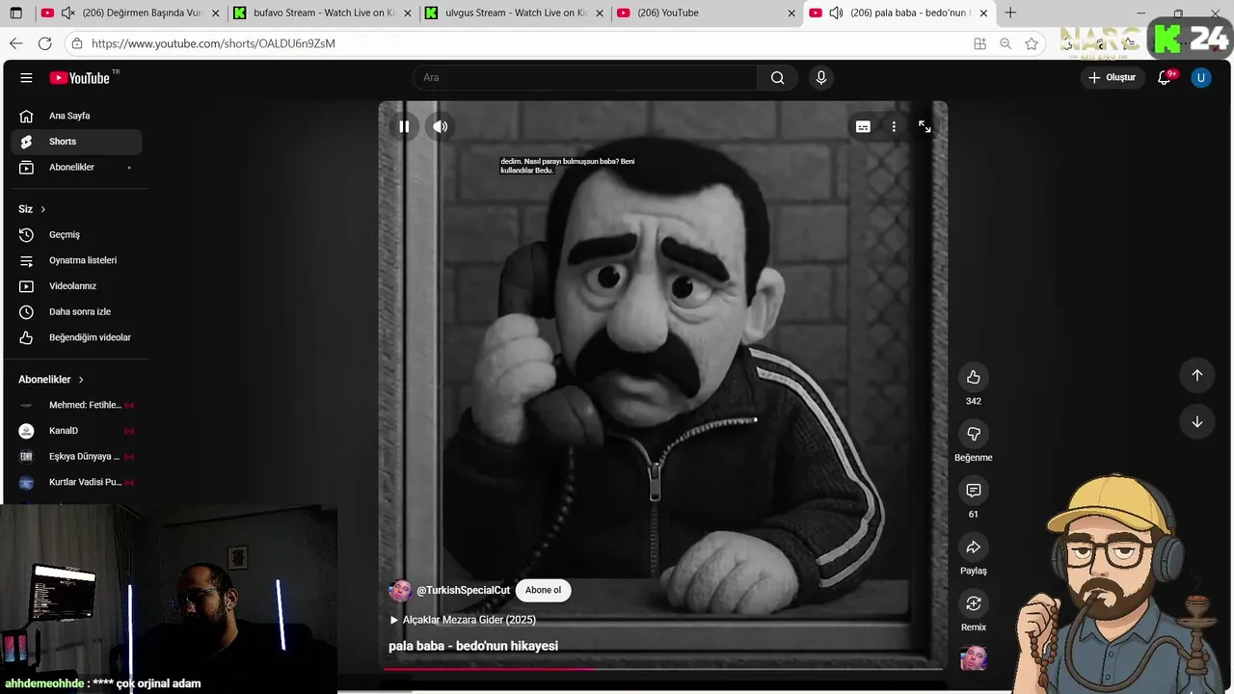The image size is (1234, 694).
Task: Share the Short using Paylaş
Action: click(x=974, y=547)
